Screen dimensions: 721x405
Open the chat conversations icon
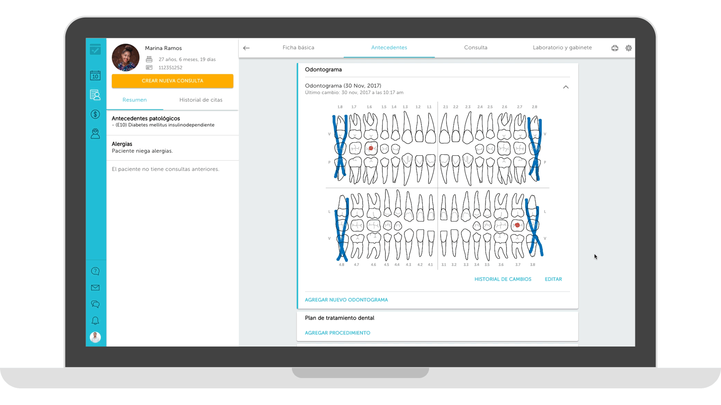(95, 304)
